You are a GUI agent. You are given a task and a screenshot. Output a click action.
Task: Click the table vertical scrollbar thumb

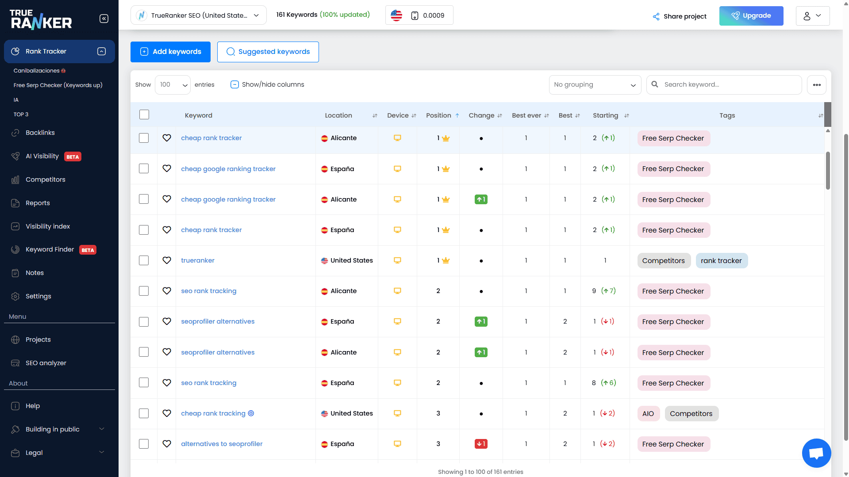(827, 171)
